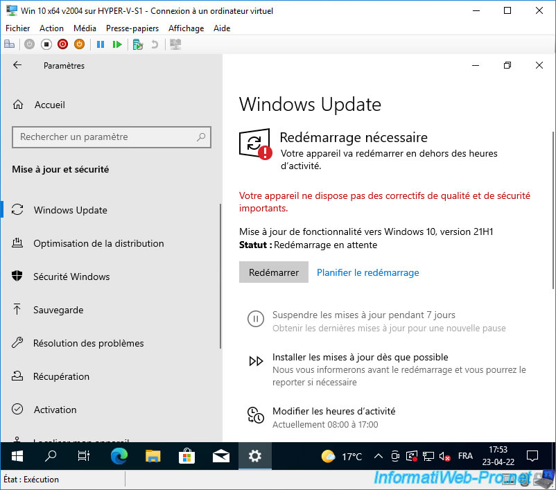Open Task View on taskbar

click(x=84, y=456)
